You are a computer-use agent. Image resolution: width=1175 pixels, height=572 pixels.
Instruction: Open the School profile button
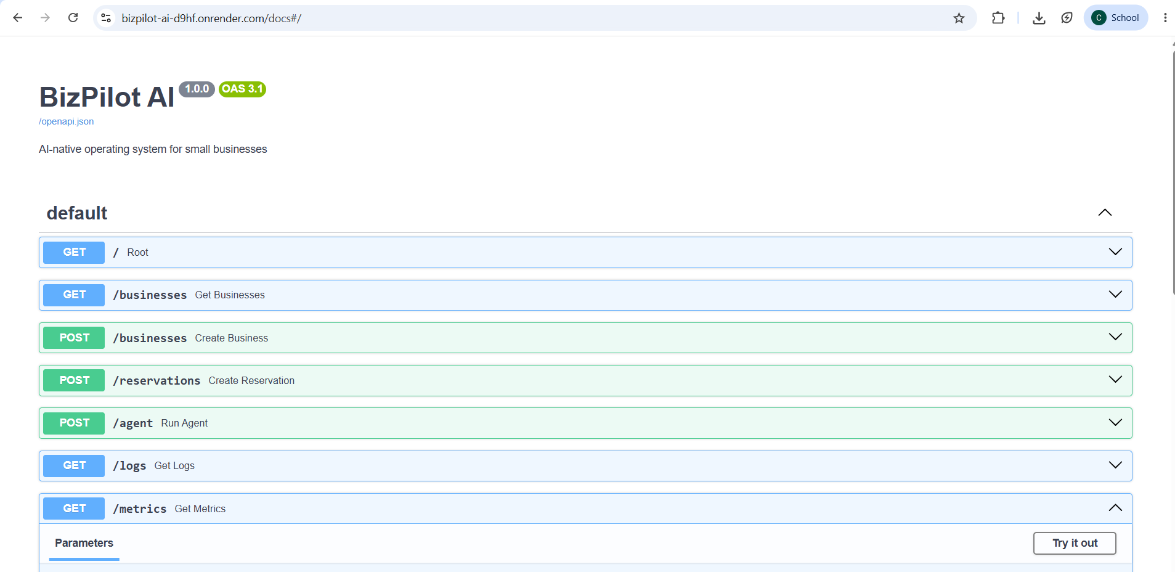pyautogui.click(x=1116, y=18)
